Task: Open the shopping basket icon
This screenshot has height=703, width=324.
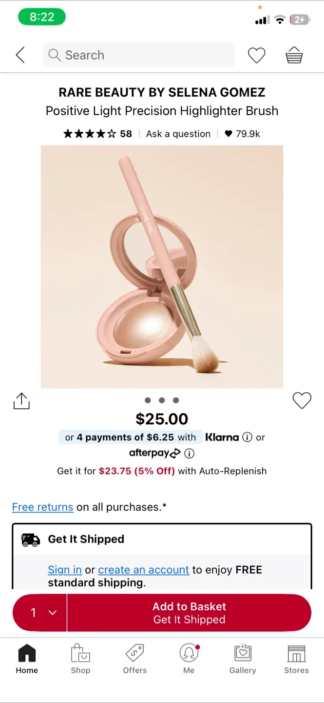Action: coord(294,55)
